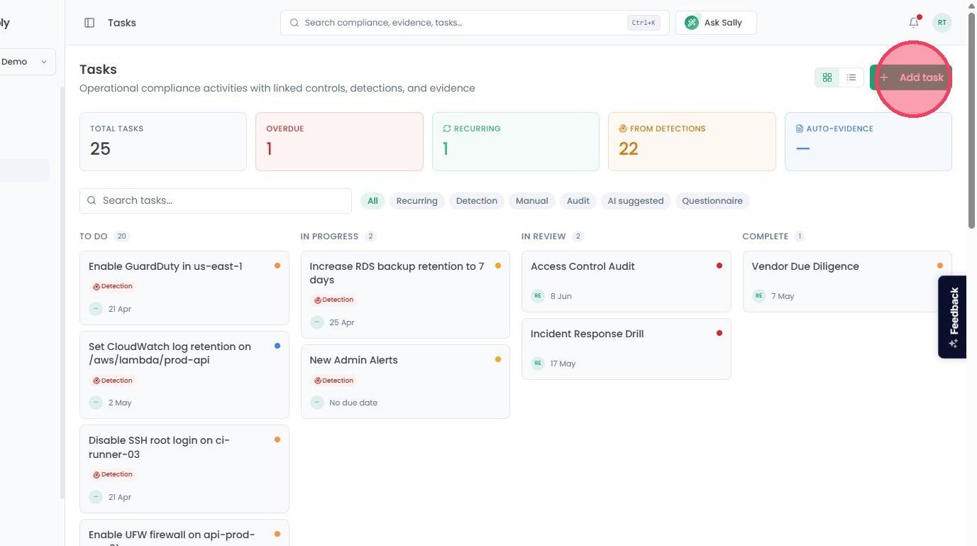Click the Add task button

(911, 77)
